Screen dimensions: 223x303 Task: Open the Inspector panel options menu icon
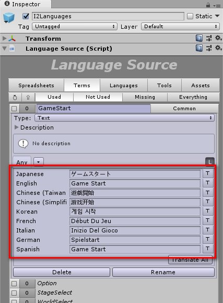pos(217,6)
